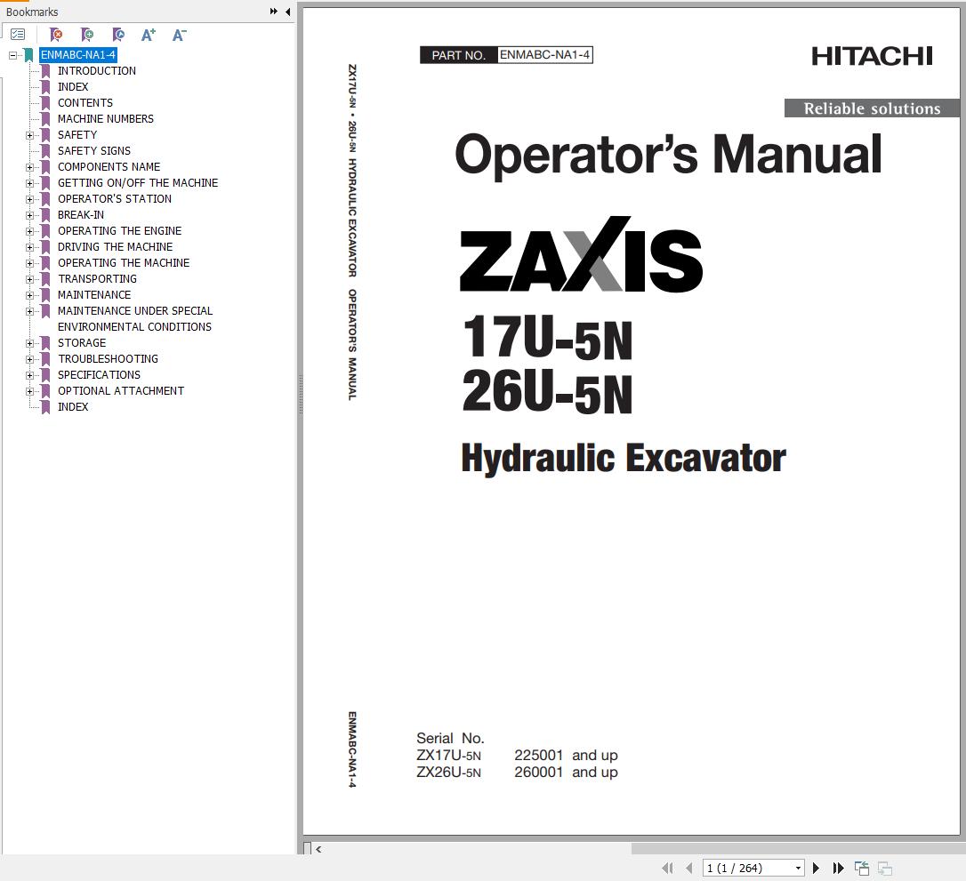Viewport: 966px width, 881px height.
Task: Open the CONTENTS bookmark
Action: pyautogui.click(x=85, y=103)
